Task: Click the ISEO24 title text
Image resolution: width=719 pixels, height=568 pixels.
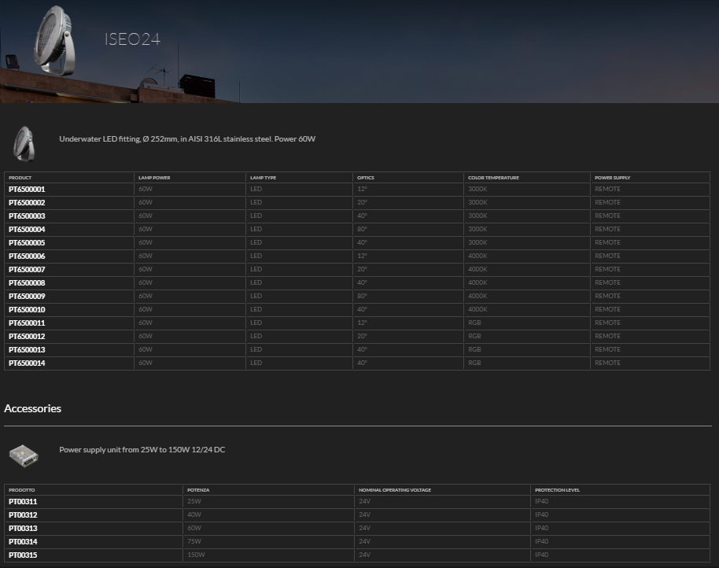Action: [x=132, y=39]
